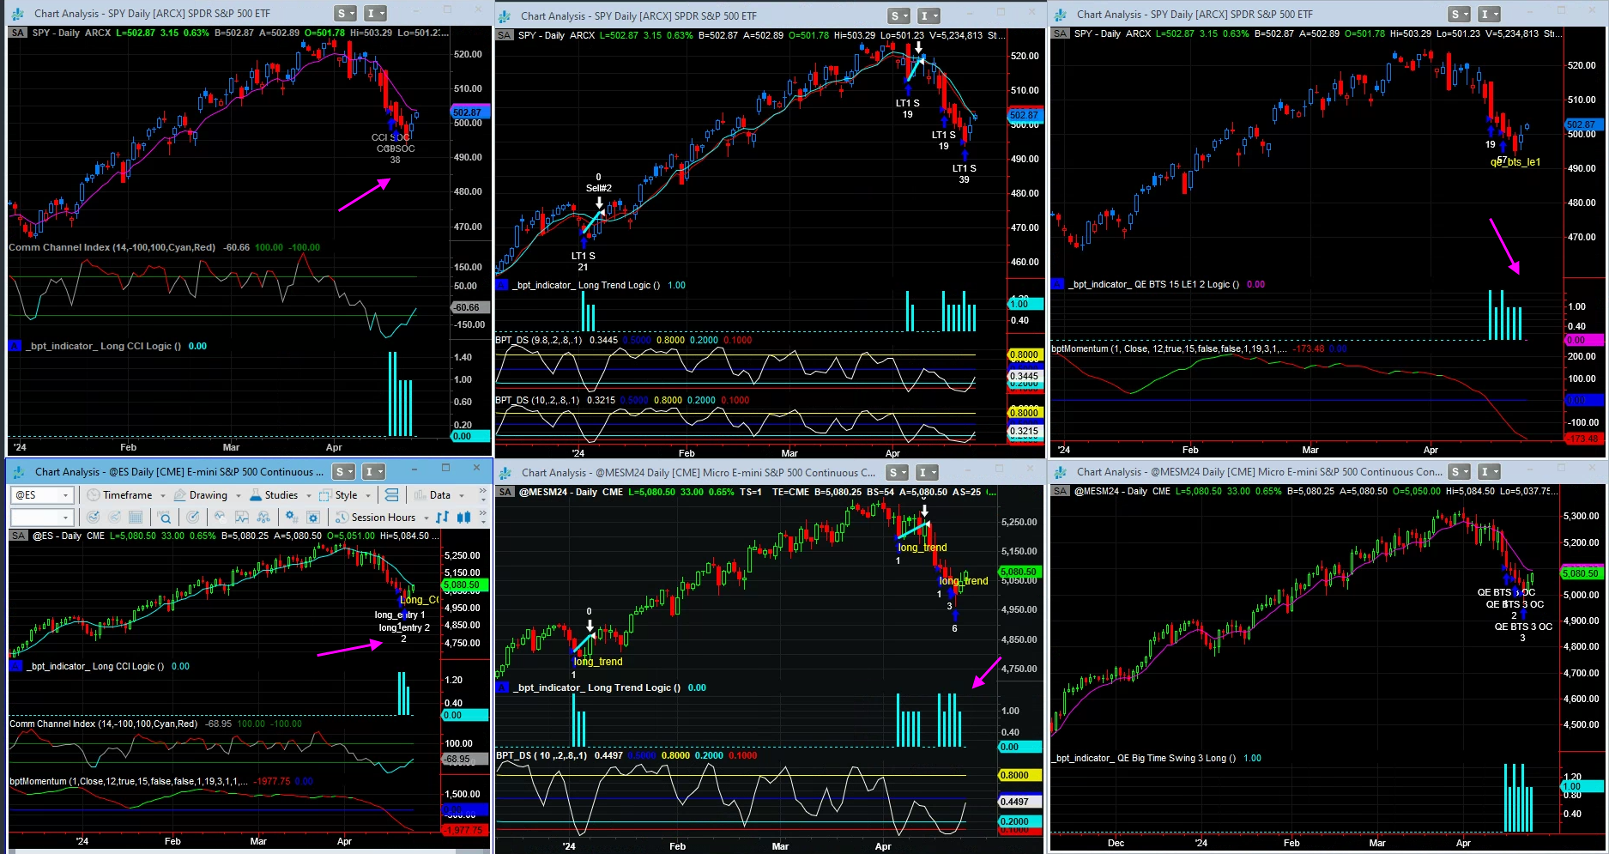Click the calendar grid icon in @ES toolbar

click(136, 518)
